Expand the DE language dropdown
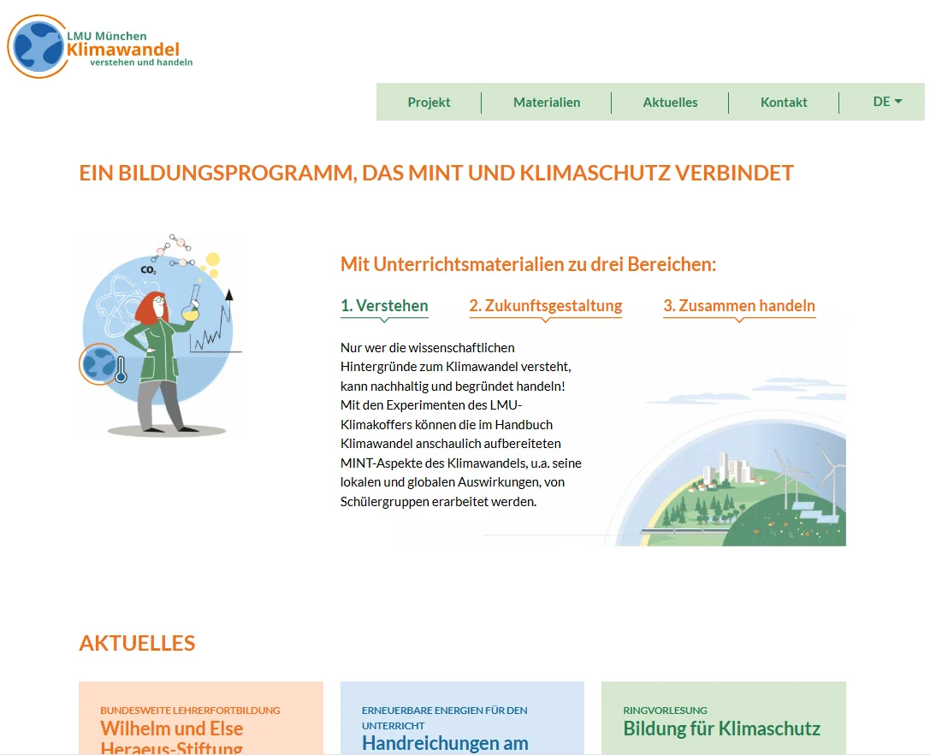 887,102
